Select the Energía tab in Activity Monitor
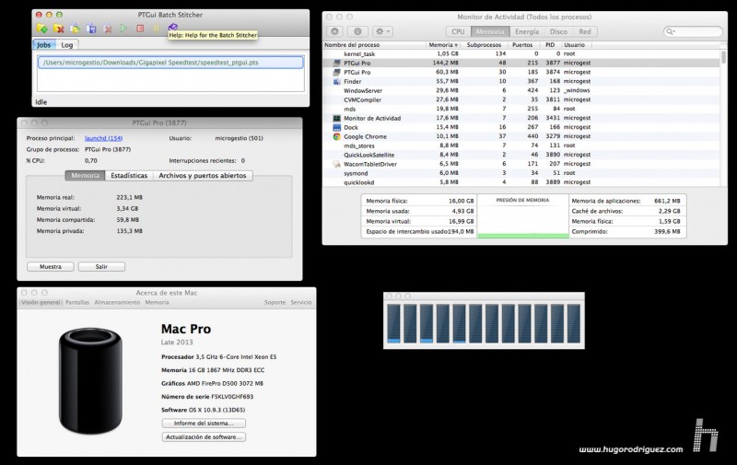This screenshot has height=465, width=737. click(x=526, y=31)
